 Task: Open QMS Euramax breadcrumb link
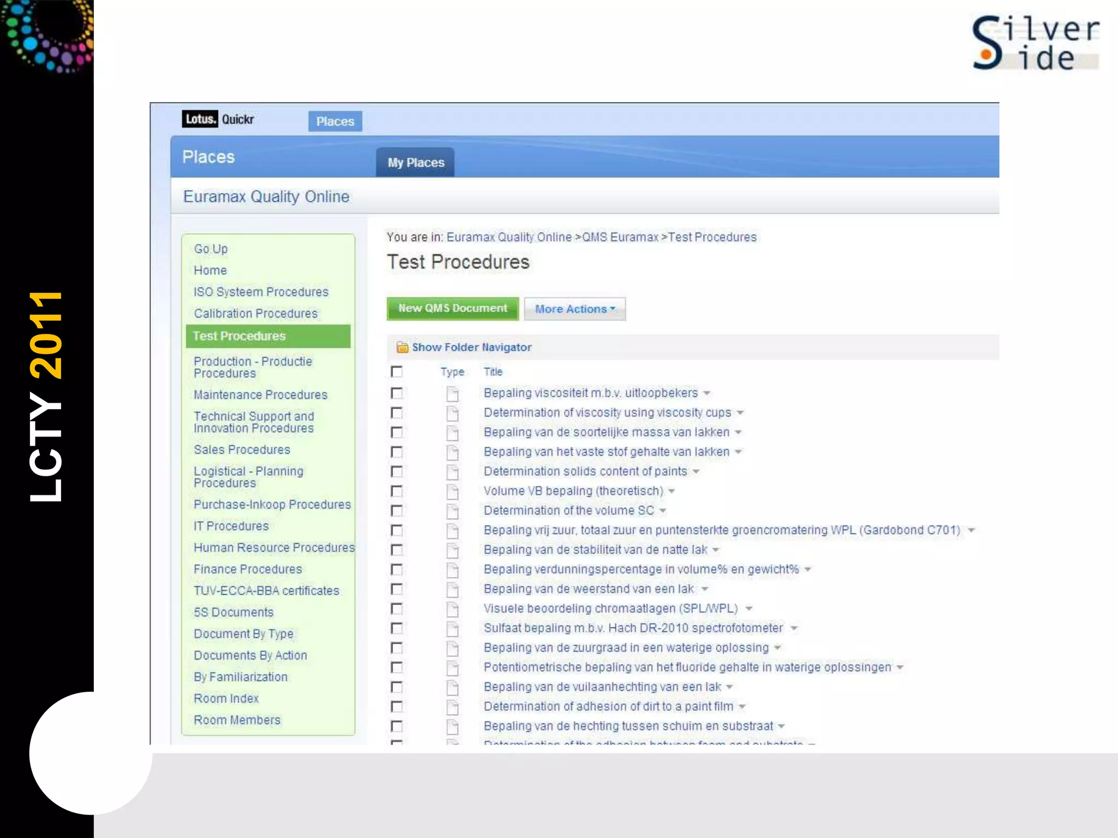click(x=620, y=237)
